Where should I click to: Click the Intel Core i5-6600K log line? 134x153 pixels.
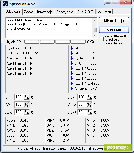45,24
